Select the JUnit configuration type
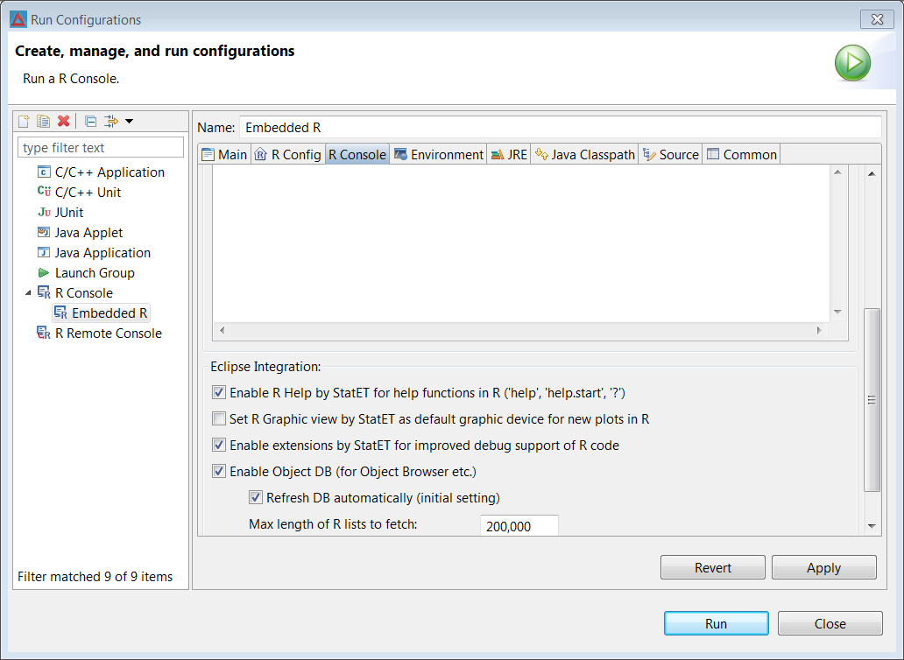Screen dimensions: 904x660 (69, 212)
